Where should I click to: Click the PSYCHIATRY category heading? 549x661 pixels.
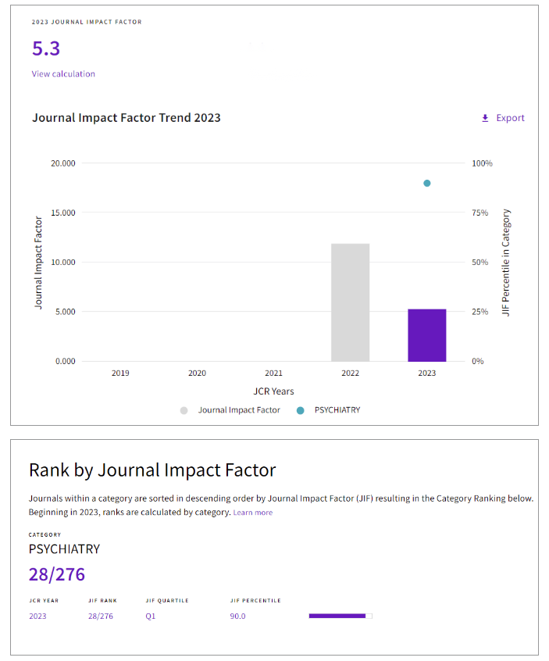click(64, 549)
